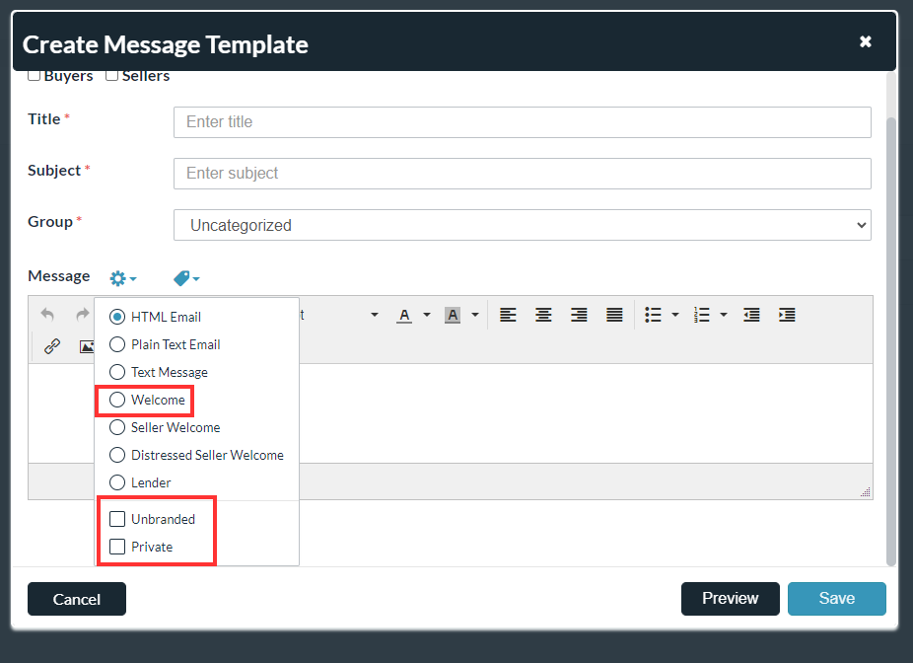Choose the Plain Text Email option
The height and width of the screenshot is (663, 913).
pyautogui.click(x=117, y=344)
